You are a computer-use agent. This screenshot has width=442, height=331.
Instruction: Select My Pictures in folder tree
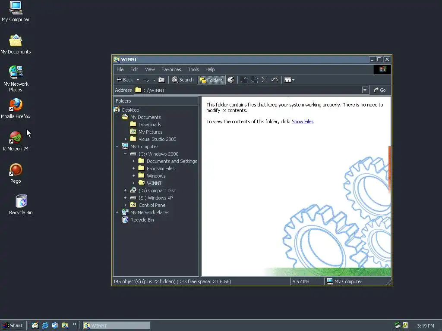[146, 132]
